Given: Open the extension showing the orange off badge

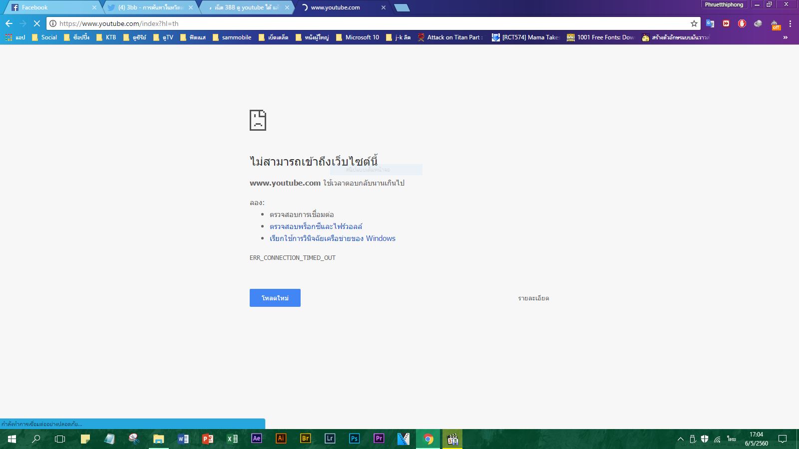Looking at the screenshot, I should coord(775,24).
